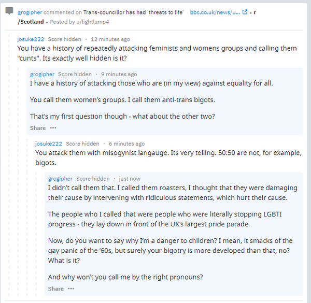
Task: Open the '6 minutes ago' comment permalink
Action: tap(127, 143)
